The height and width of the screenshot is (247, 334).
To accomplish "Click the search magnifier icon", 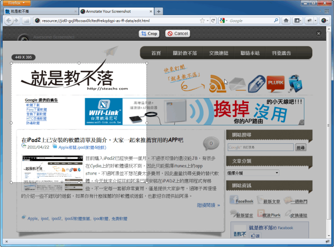I will coord(276,21).
